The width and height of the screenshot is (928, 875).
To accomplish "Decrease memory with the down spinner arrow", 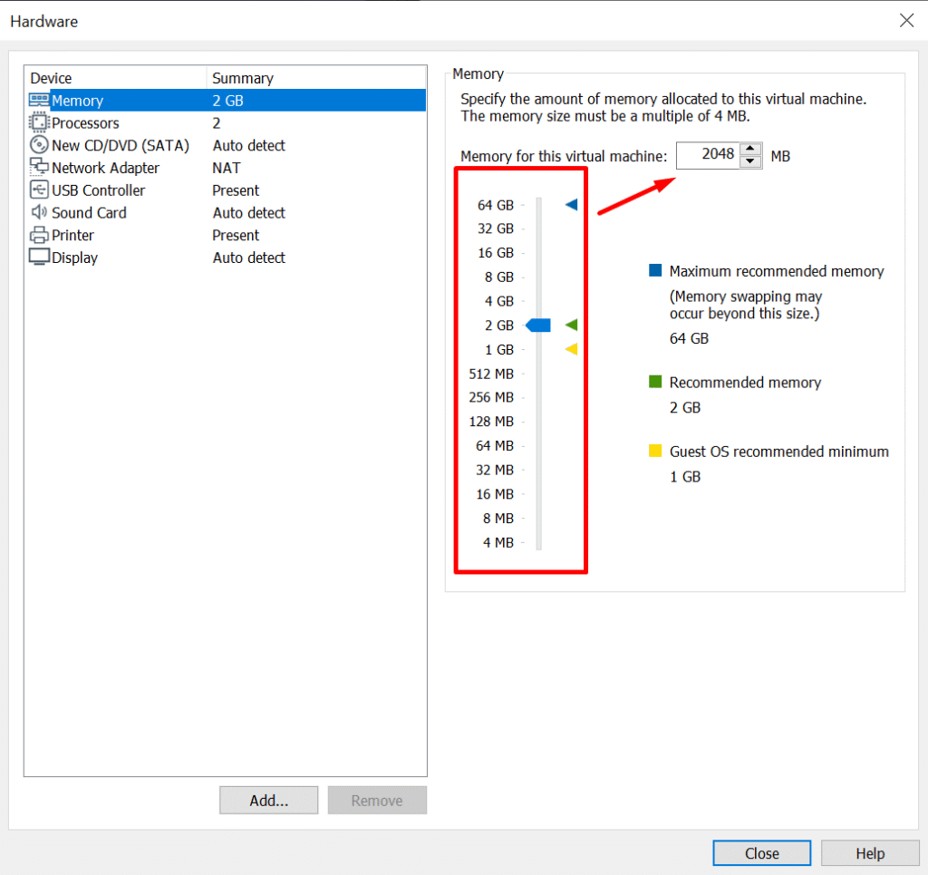I will [x=749, y=162].
